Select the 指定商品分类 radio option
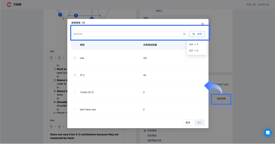275x144 pixels. click(x=145, y=140)
